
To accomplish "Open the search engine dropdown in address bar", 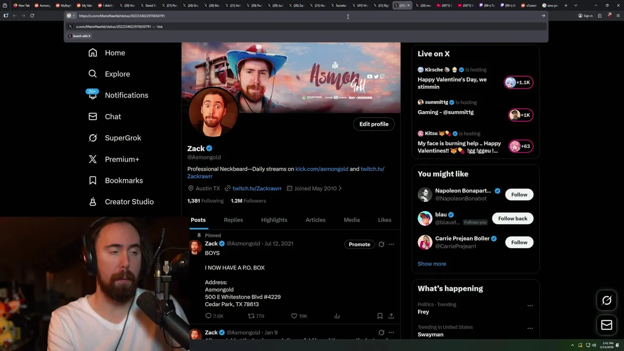I will (71, 16).
